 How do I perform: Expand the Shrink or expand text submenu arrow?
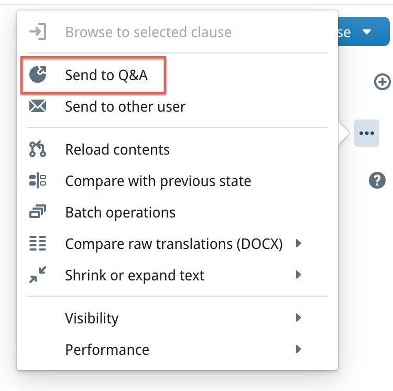(x=298, y=275)
